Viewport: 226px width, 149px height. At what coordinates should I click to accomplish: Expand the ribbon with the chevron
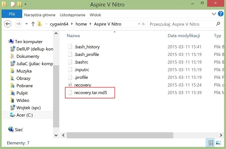(214, 14)
